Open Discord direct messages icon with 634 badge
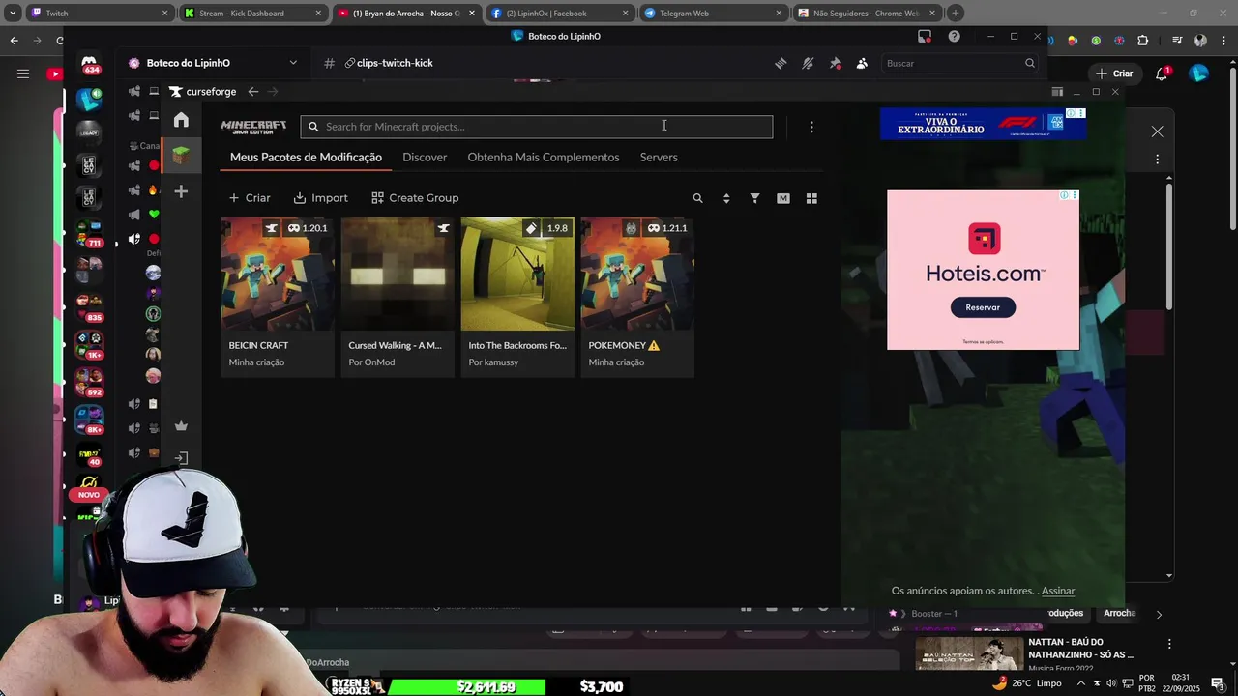1238x696 pixels. (89, 64)
